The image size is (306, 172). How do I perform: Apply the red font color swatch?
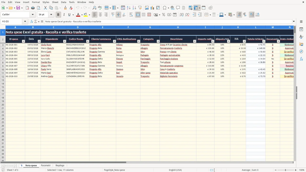[x=78, y=15]
